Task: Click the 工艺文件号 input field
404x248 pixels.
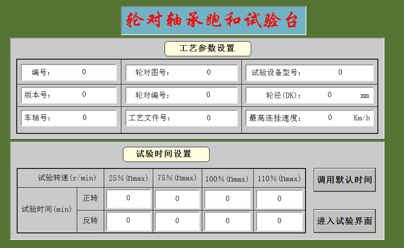Action: coord(208,118)
